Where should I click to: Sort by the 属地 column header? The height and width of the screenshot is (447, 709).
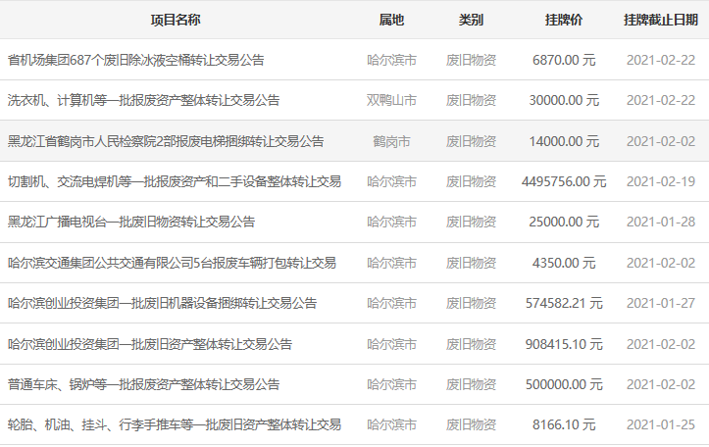pos(391,20)
